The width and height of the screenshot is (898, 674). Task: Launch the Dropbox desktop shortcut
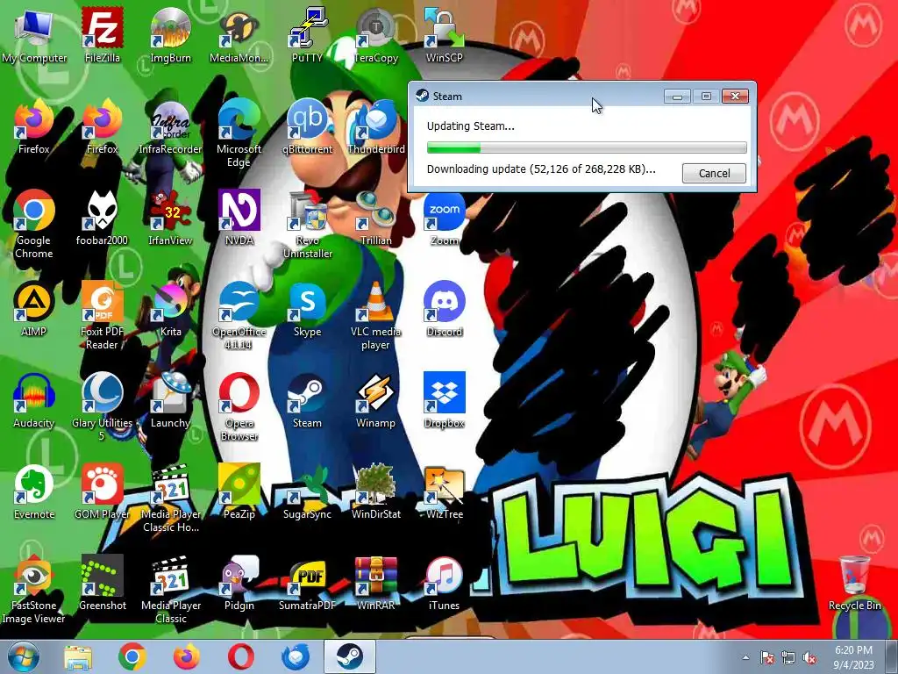pos(444,400)
